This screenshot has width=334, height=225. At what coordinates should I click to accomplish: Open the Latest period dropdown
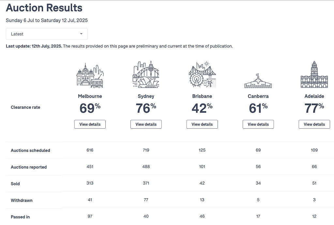click(x=47, y=34)
